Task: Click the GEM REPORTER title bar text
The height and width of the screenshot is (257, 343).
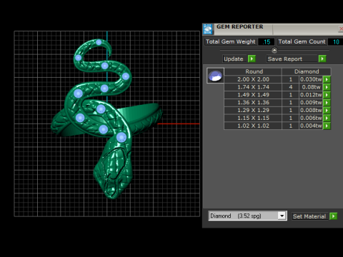Action: pyautogui.click(x=239, y=26)
